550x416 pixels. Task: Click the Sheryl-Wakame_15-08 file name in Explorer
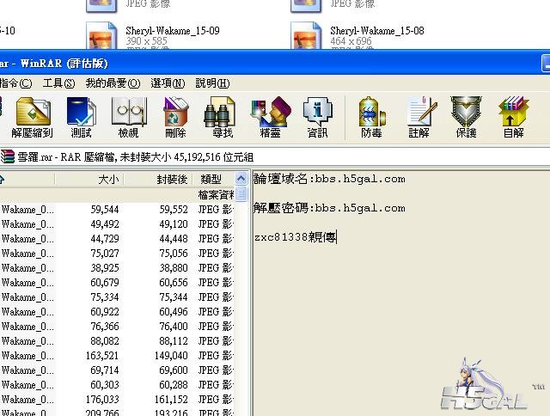point(377,31)
